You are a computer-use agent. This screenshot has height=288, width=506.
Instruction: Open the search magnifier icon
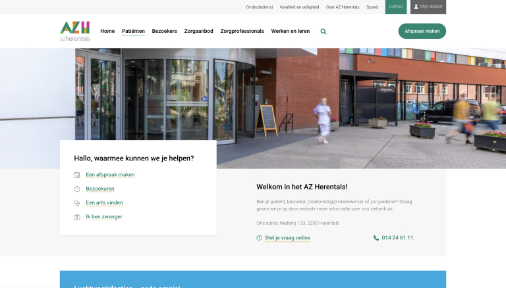[x=323, y=32]
